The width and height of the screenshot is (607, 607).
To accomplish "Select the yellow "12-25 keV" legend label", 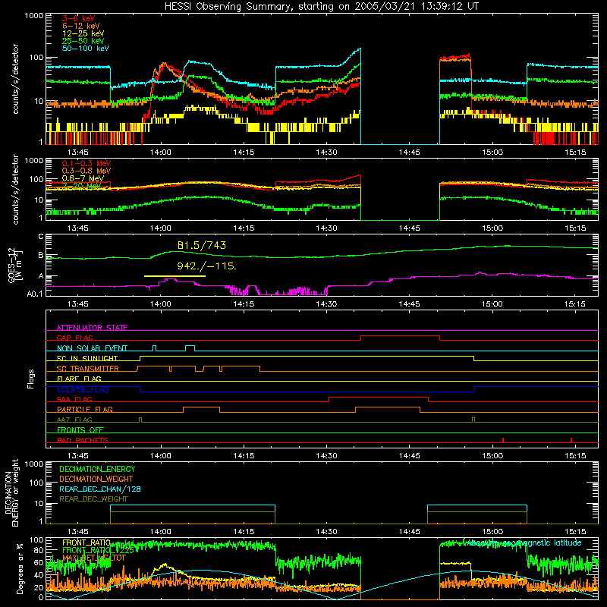I will click(x=83, y=33).
